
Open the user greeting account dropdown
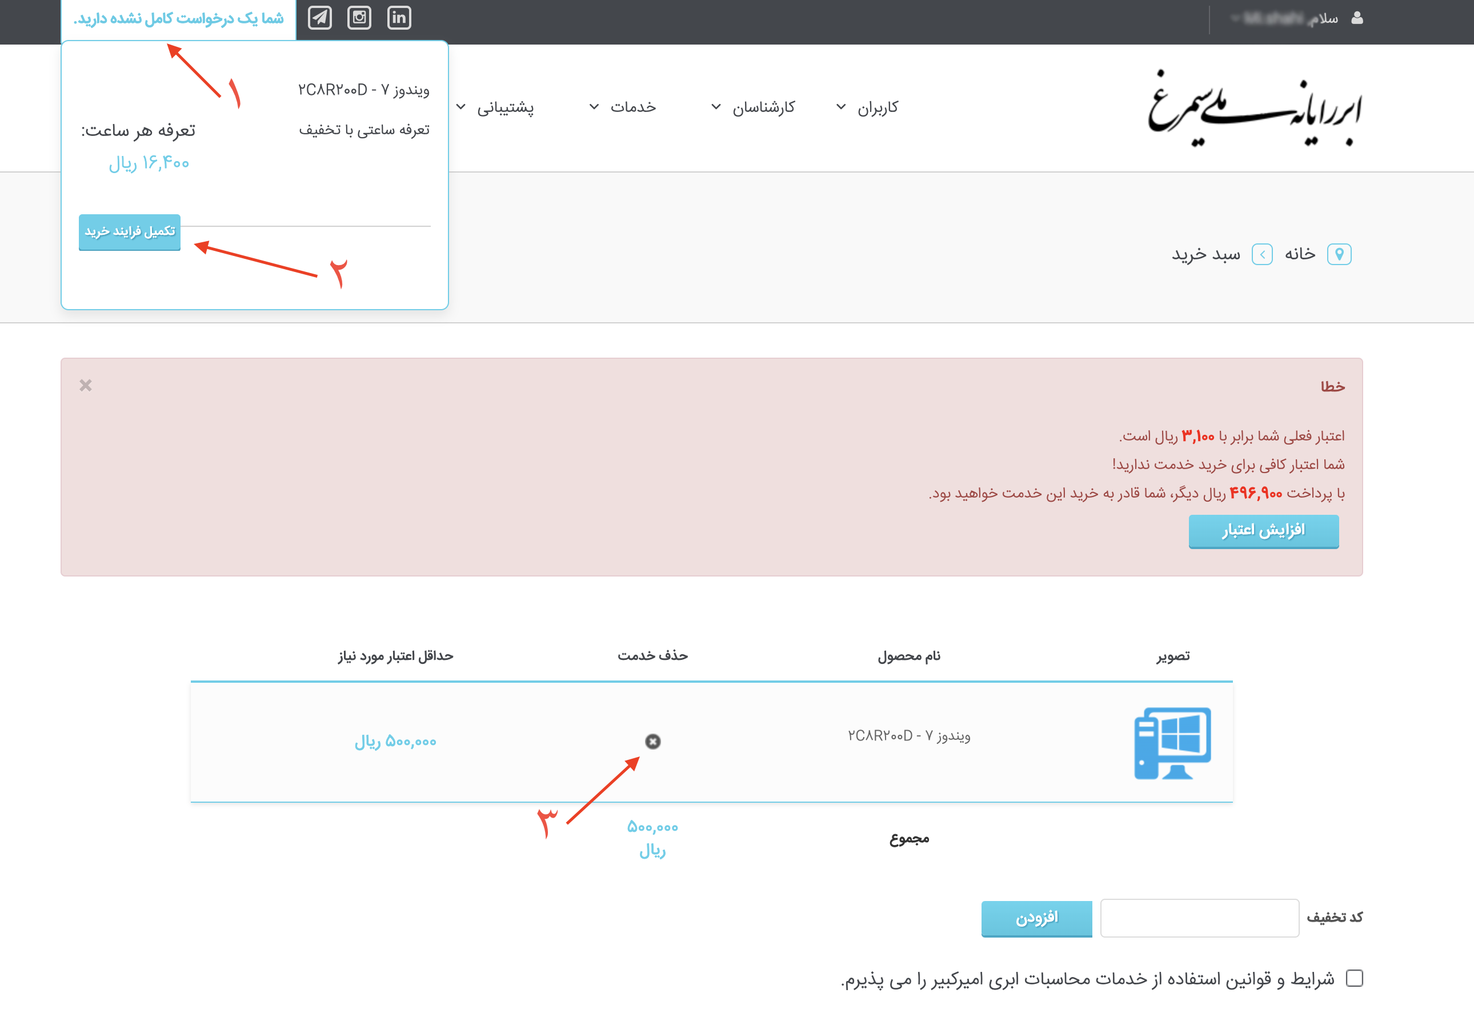(x=1284, y=18)
